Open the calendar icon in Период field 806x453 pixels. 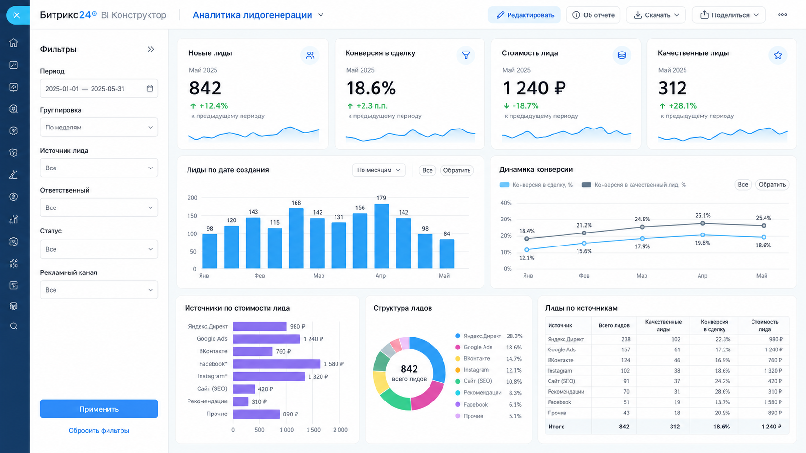[x=150, y=89]
